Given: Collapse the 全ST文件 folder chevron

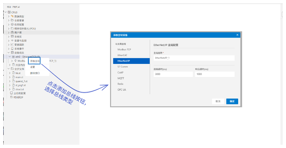Looking at the screenshot, I should (9, 69).
